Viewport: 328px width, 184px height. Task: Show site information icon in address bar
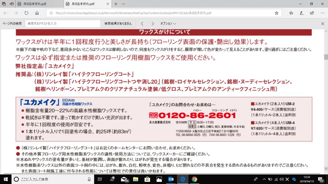[x=51, y=13]
